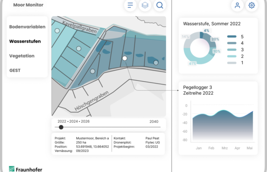
Task: Click the Moor Monitor title
Action: (28, 5)
